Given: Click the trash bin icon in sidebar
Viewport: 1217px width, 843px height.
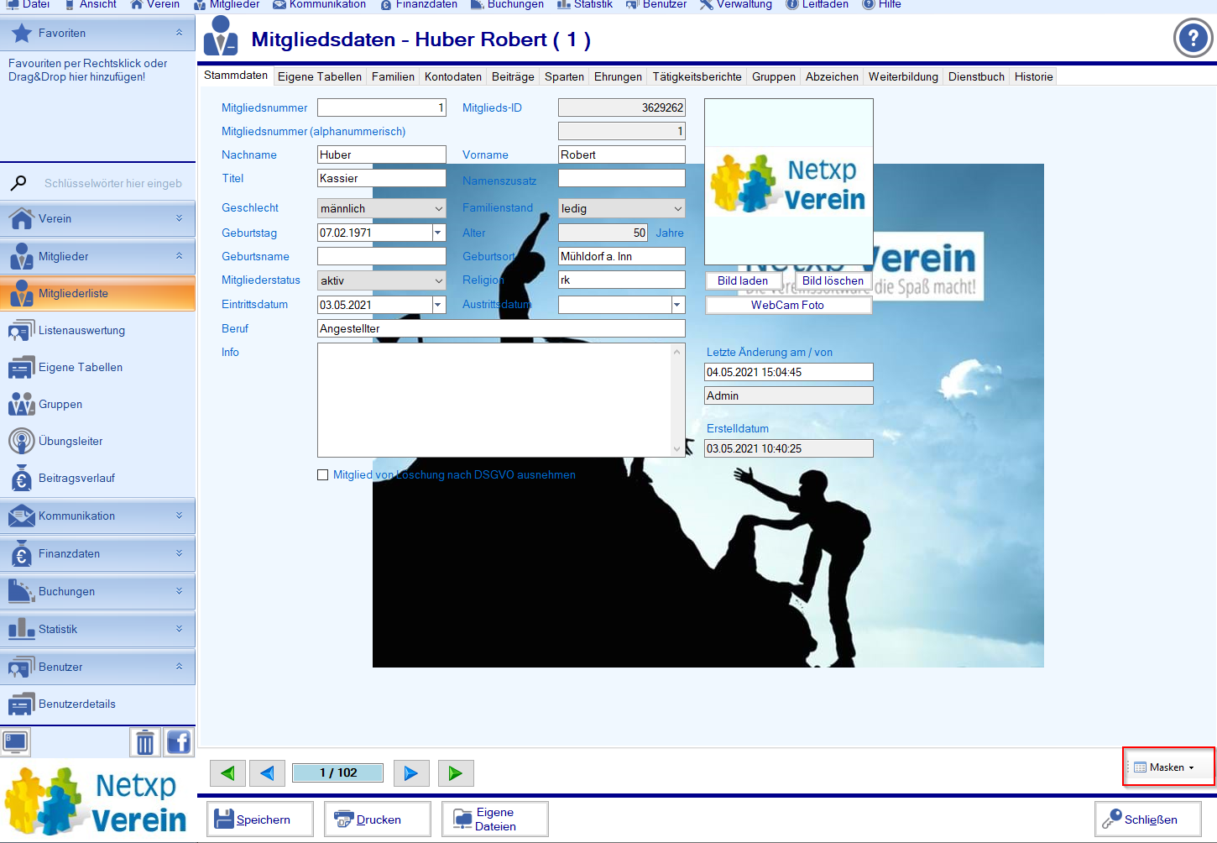Looking at the screenshot, I should (145, 742).
